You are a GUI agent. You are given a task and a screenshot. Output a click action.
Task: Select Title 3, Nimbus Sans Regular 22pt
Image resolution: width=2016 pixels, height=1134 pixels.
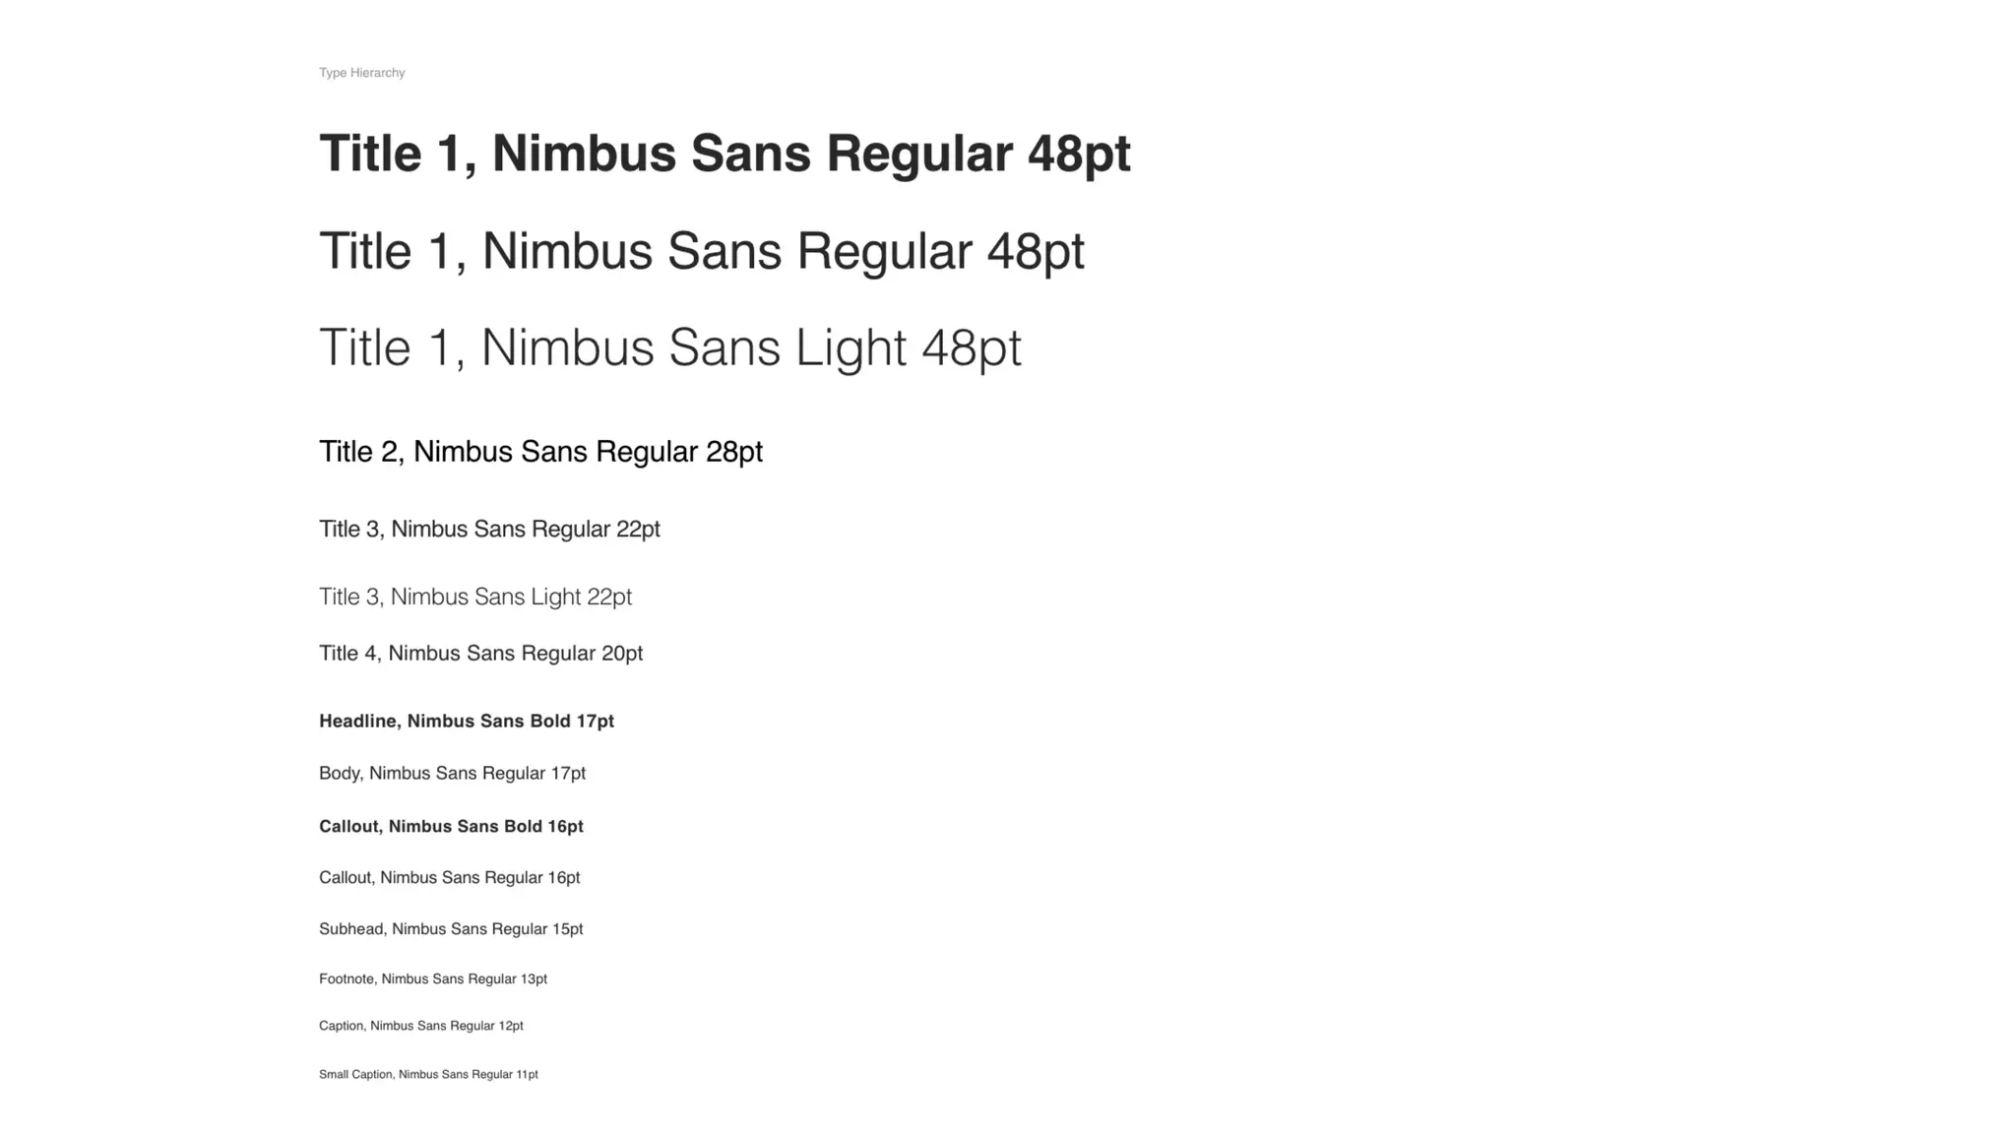(489, 530)
